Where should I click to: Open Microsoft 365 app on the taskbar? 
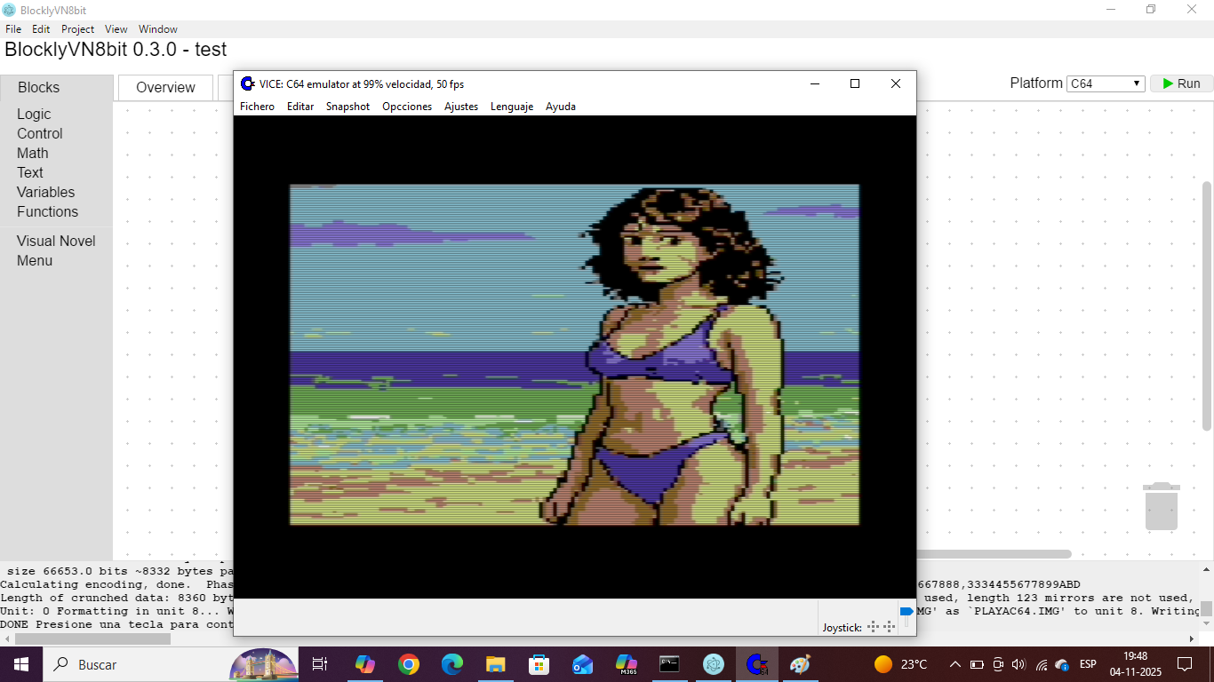point(627,664)
